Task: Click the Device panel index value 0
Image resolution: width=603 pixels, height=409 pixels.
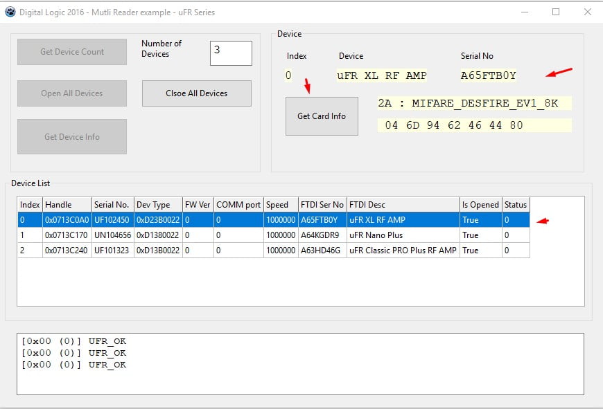Action: pyautogui.click(x=288, y=75)
